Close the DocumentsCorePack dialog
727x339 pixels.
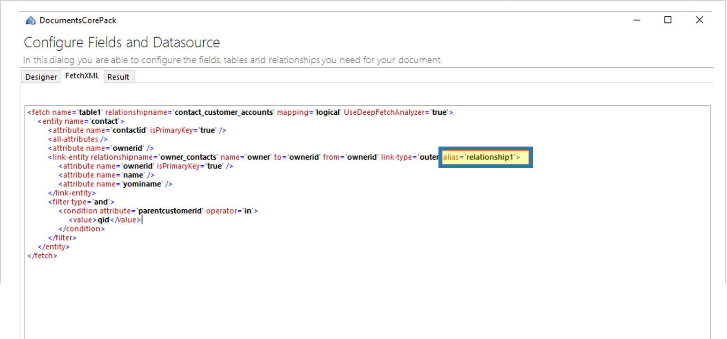click(x=699, y=20)
